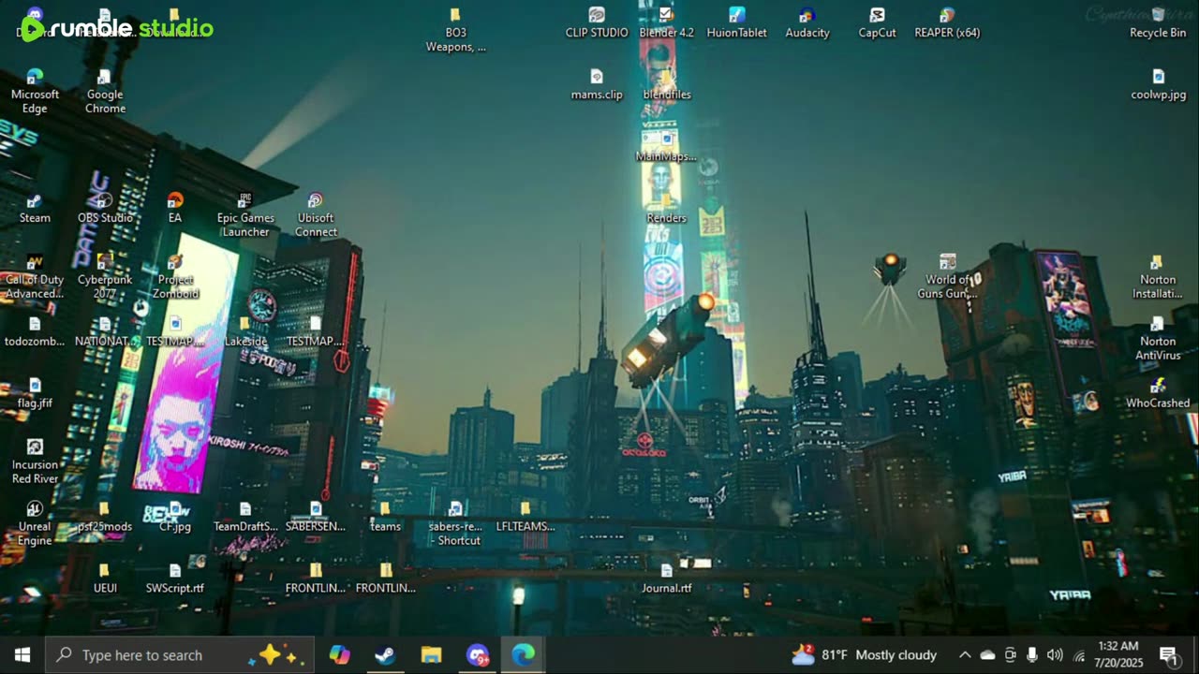Select the WhoCrashed desktop icon

[1159, 393]
